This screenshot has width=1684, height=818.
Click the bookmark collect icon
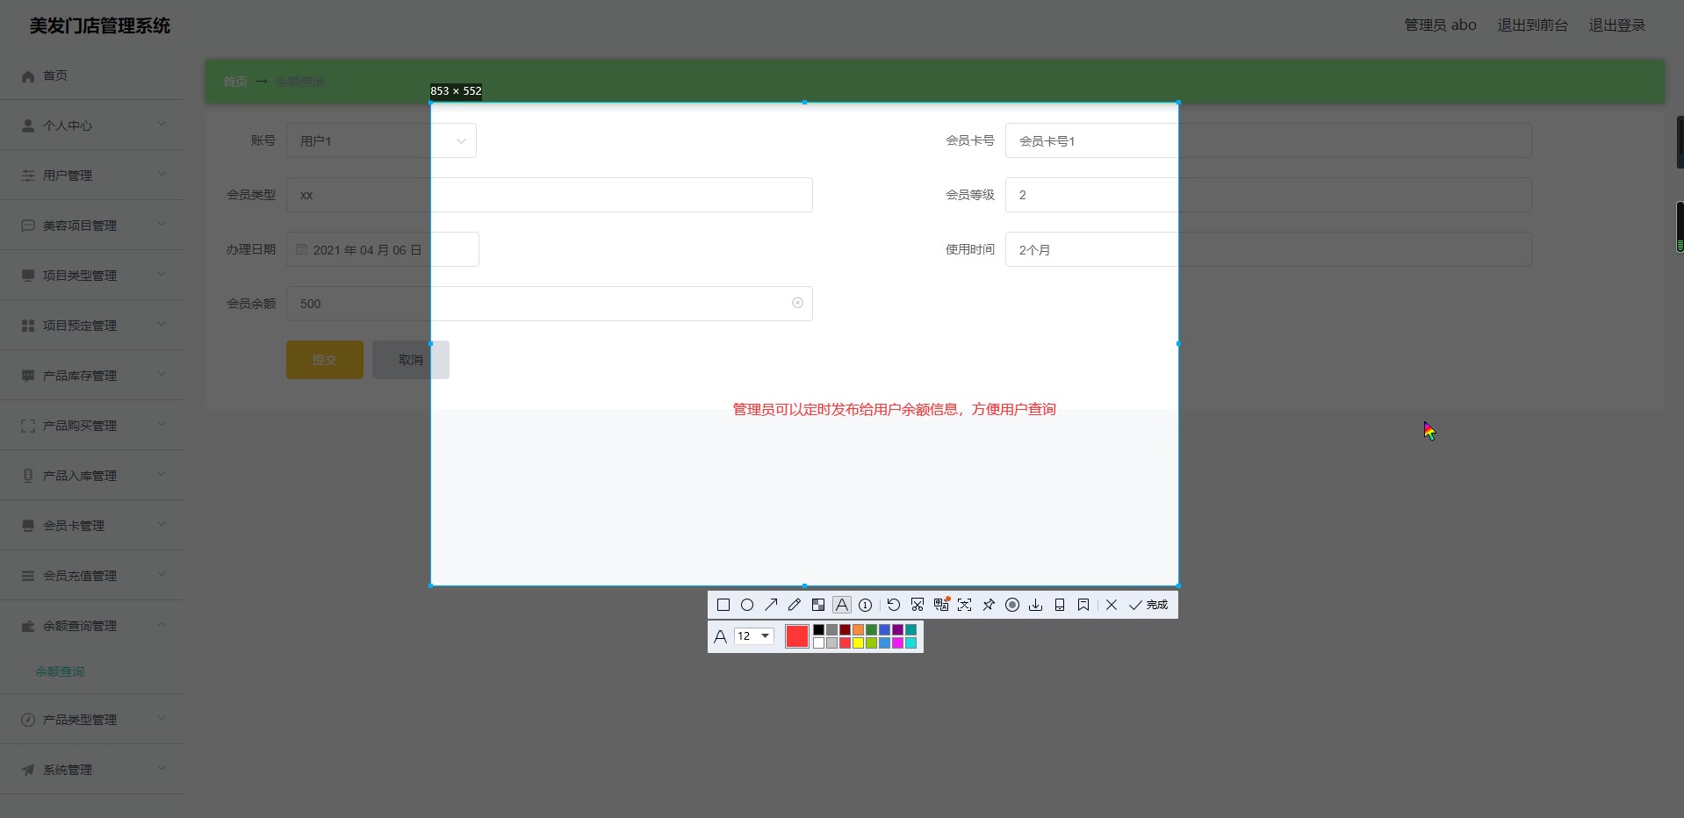(1083, 605)
